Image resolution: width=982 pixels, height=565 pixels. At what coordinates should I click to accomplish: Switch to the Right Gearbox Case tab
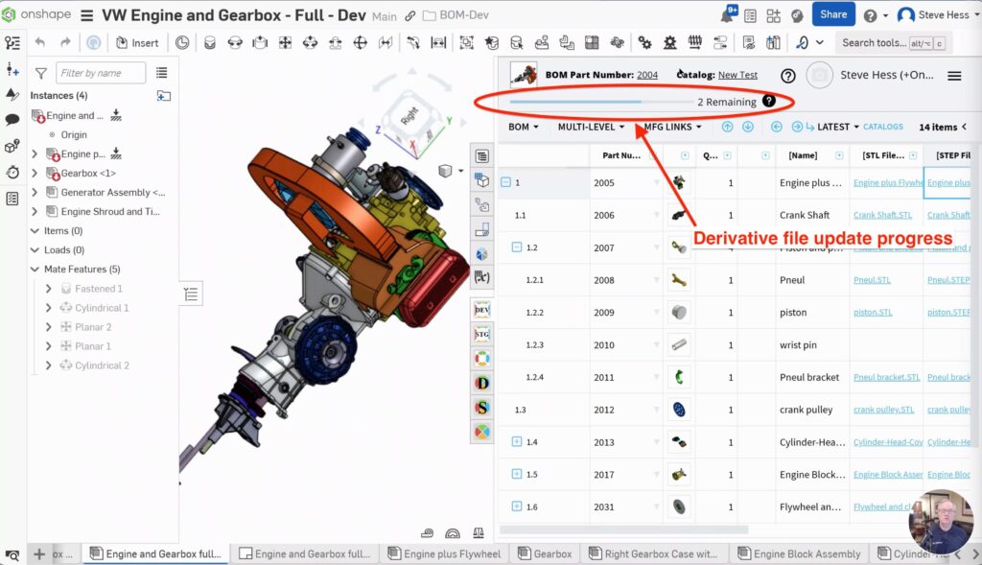pyautogui.click(x=654, y=553)
